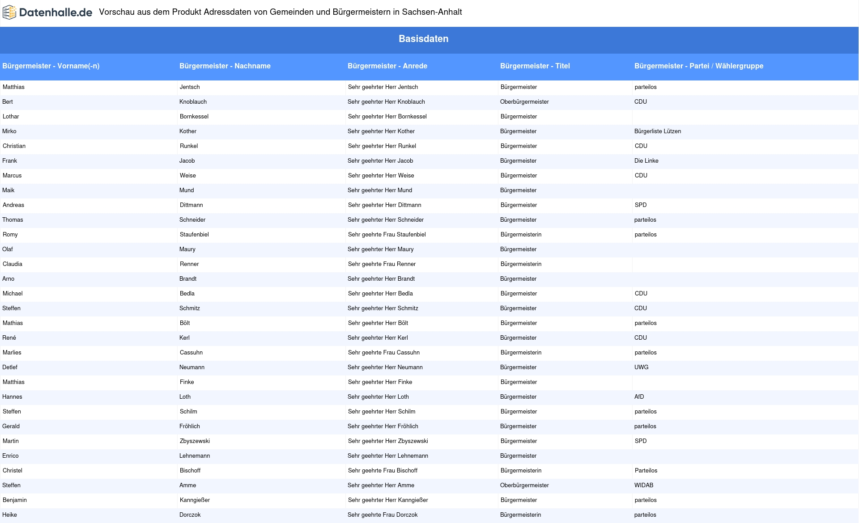The height and width of the screenshot is (523, 859).
Task: Click Oberbürgermeister title in Amme row
Action: [524, 485]
